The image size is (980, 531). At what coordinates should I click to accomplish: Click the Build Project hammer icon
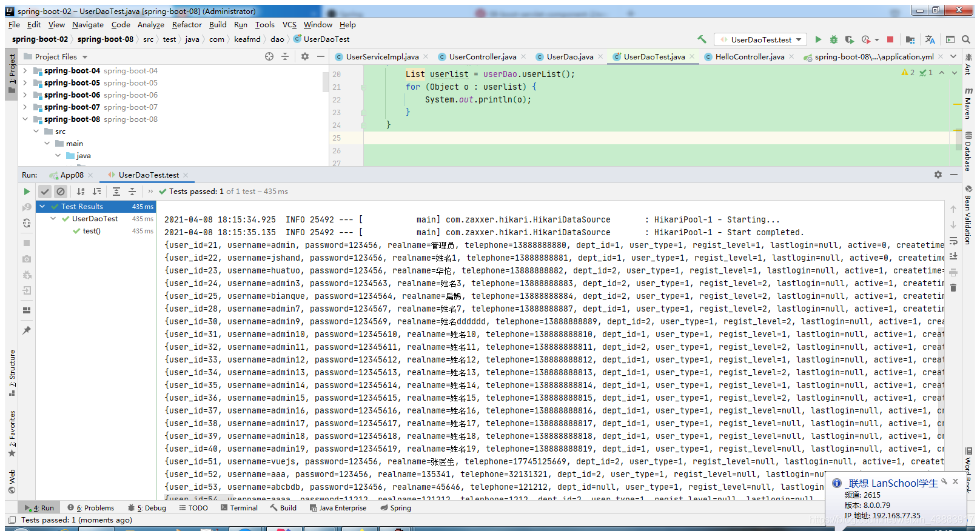(x=702, y=39)
